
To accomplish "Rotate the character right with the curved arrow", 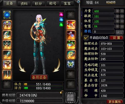I will coord(56,65).
